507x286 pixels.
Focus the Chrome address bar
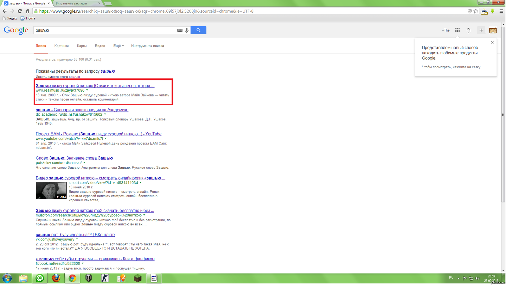[x=250, y=11]
